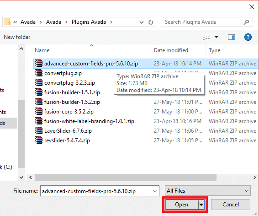The width and height of the screenshot is (259, 216).
Task: Select Plugins Avada breadcrumb
Action: (x=89, y=22)
